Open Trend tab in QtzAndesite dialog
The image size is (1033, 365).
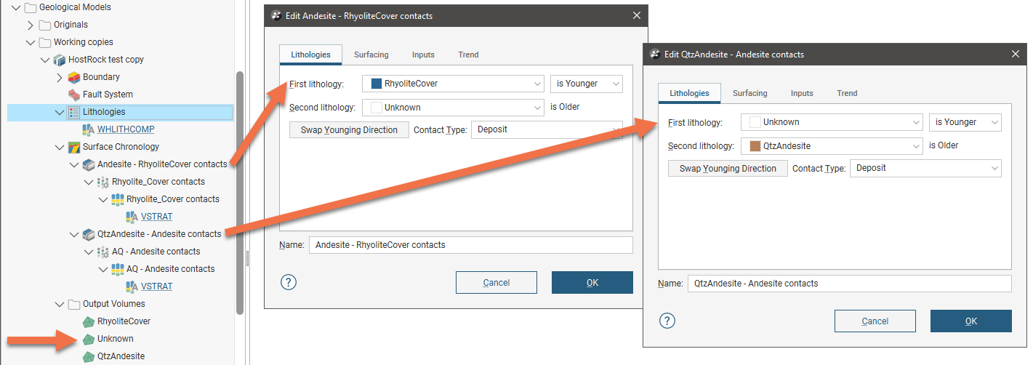pyautogui.click(x=847, y=93)
